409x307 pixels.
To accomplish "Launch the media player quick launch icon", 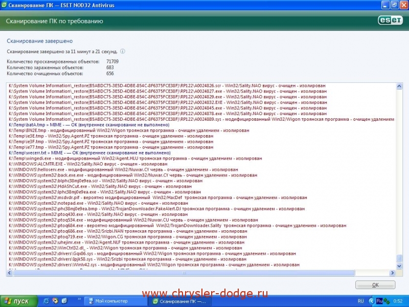I will tap(55, 301).
